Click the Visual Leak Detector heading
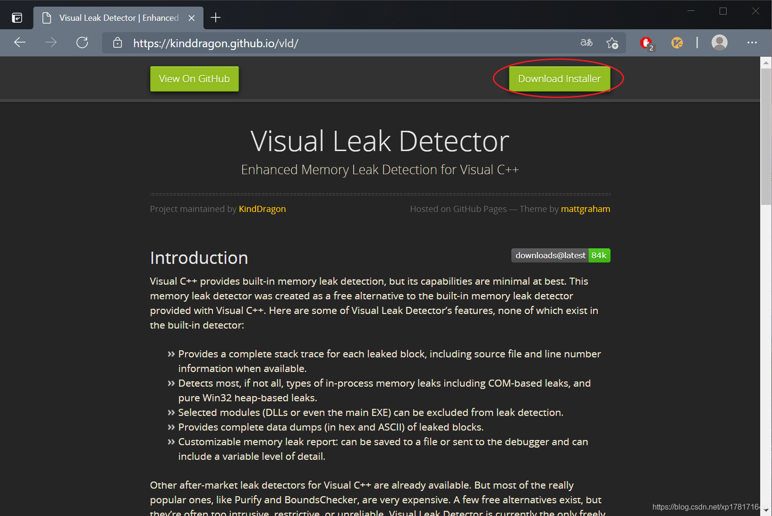 pyautogui.click(x=380, y=141)
